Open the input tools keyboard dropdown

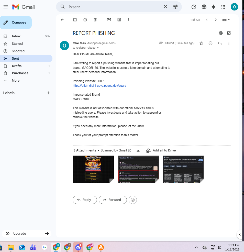click(226, 20)
